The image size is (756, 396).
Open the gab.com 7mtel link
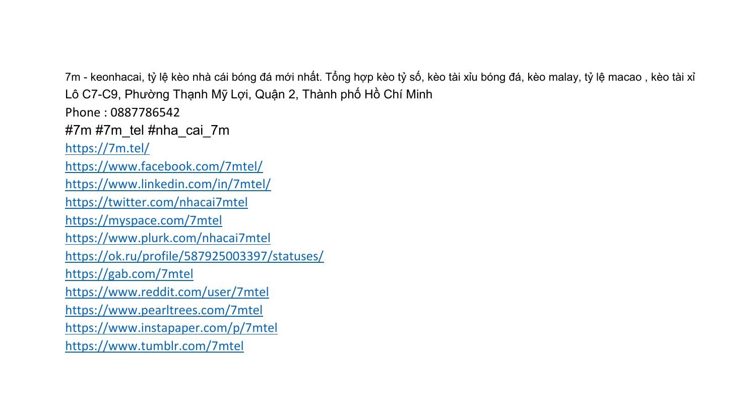(129, 274)
